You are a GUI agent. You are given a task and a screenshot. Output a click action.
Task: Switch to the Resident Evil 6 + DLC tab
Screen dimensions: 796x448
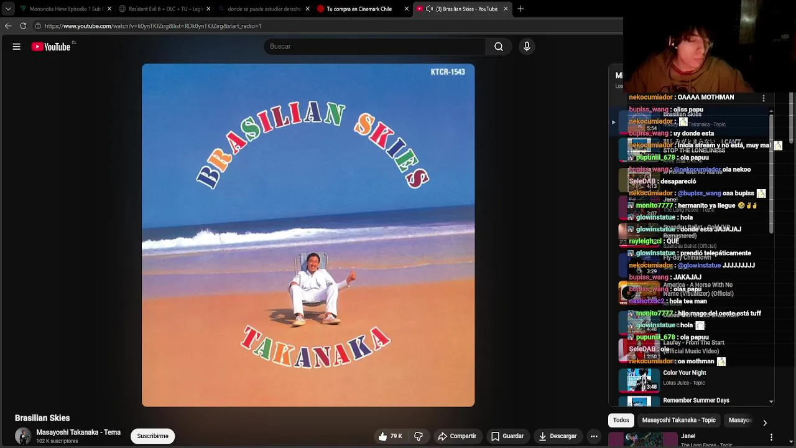tap(165, 9)
